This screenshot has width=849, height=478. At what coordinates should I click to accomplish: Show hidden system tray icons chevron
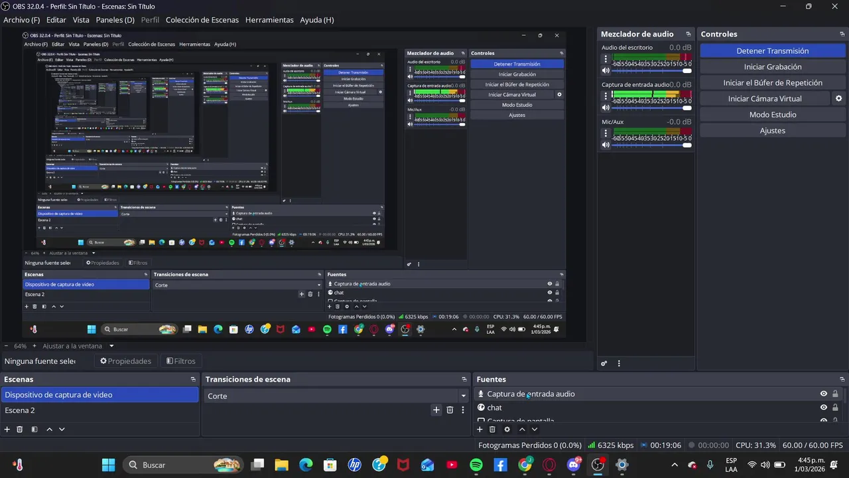tap(675, 465)
